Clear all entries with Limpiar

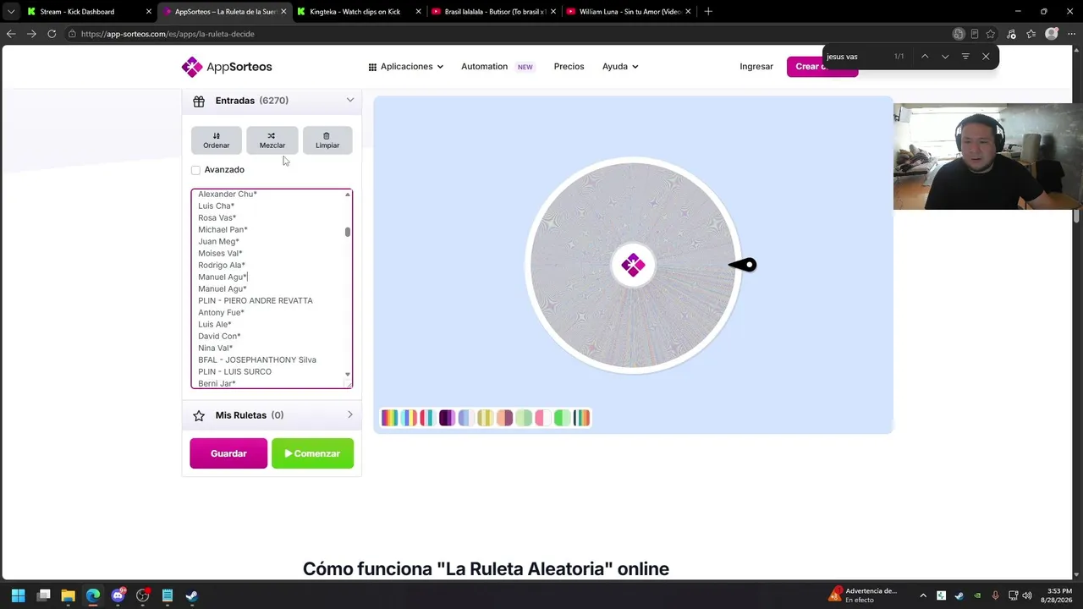tap(327, 140)
